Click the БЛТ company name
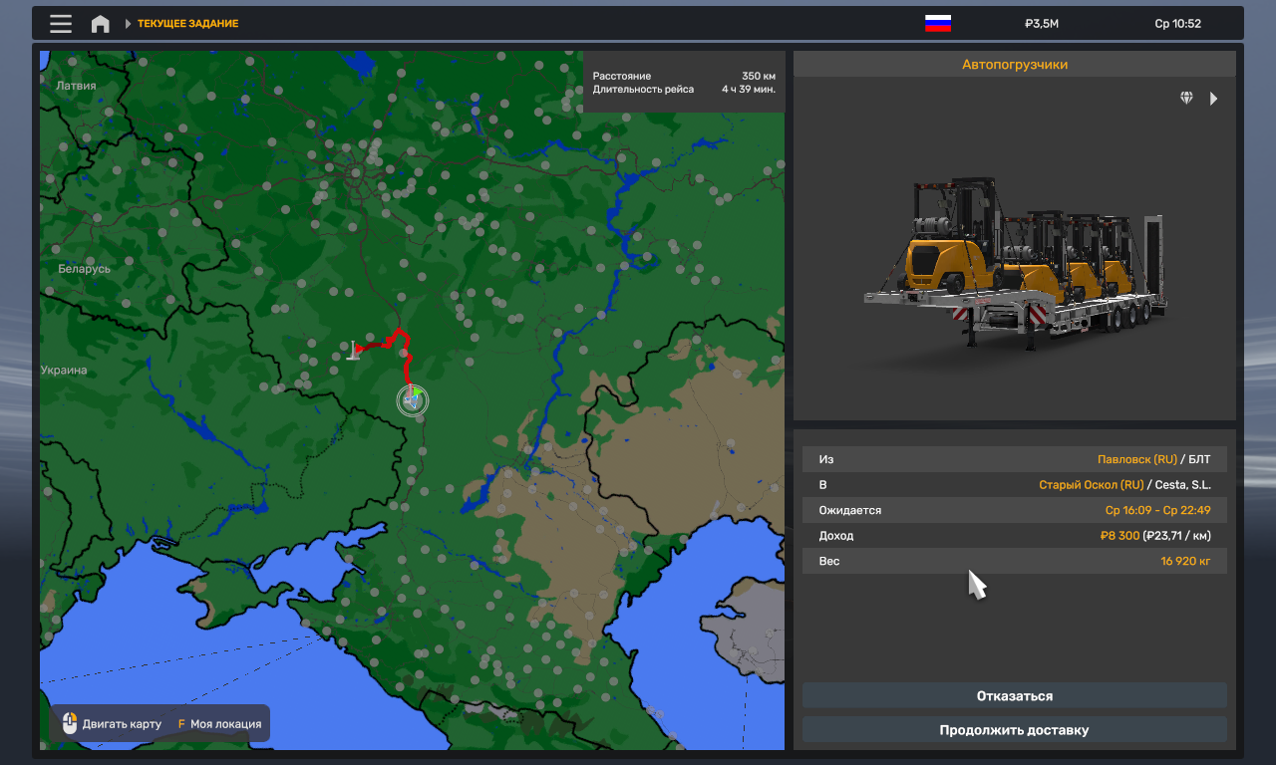 pos(1200,460)
